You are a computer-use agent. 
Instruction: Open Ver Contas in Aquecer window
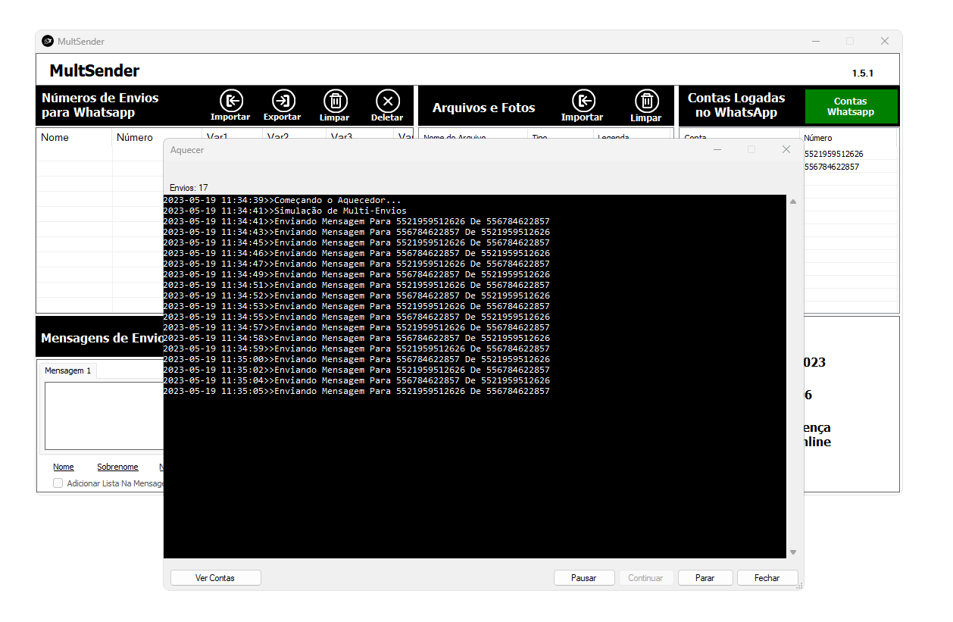pos(216,578)
